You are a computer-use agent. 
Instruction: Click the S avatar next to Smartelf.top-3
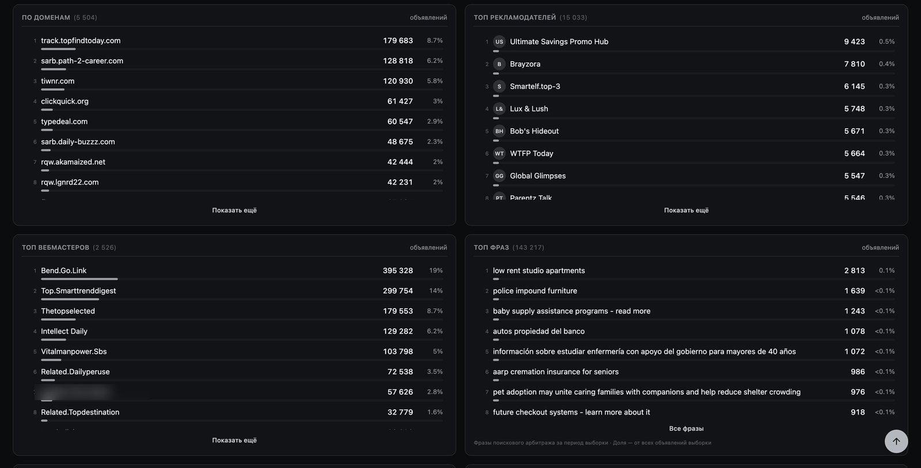499,86
